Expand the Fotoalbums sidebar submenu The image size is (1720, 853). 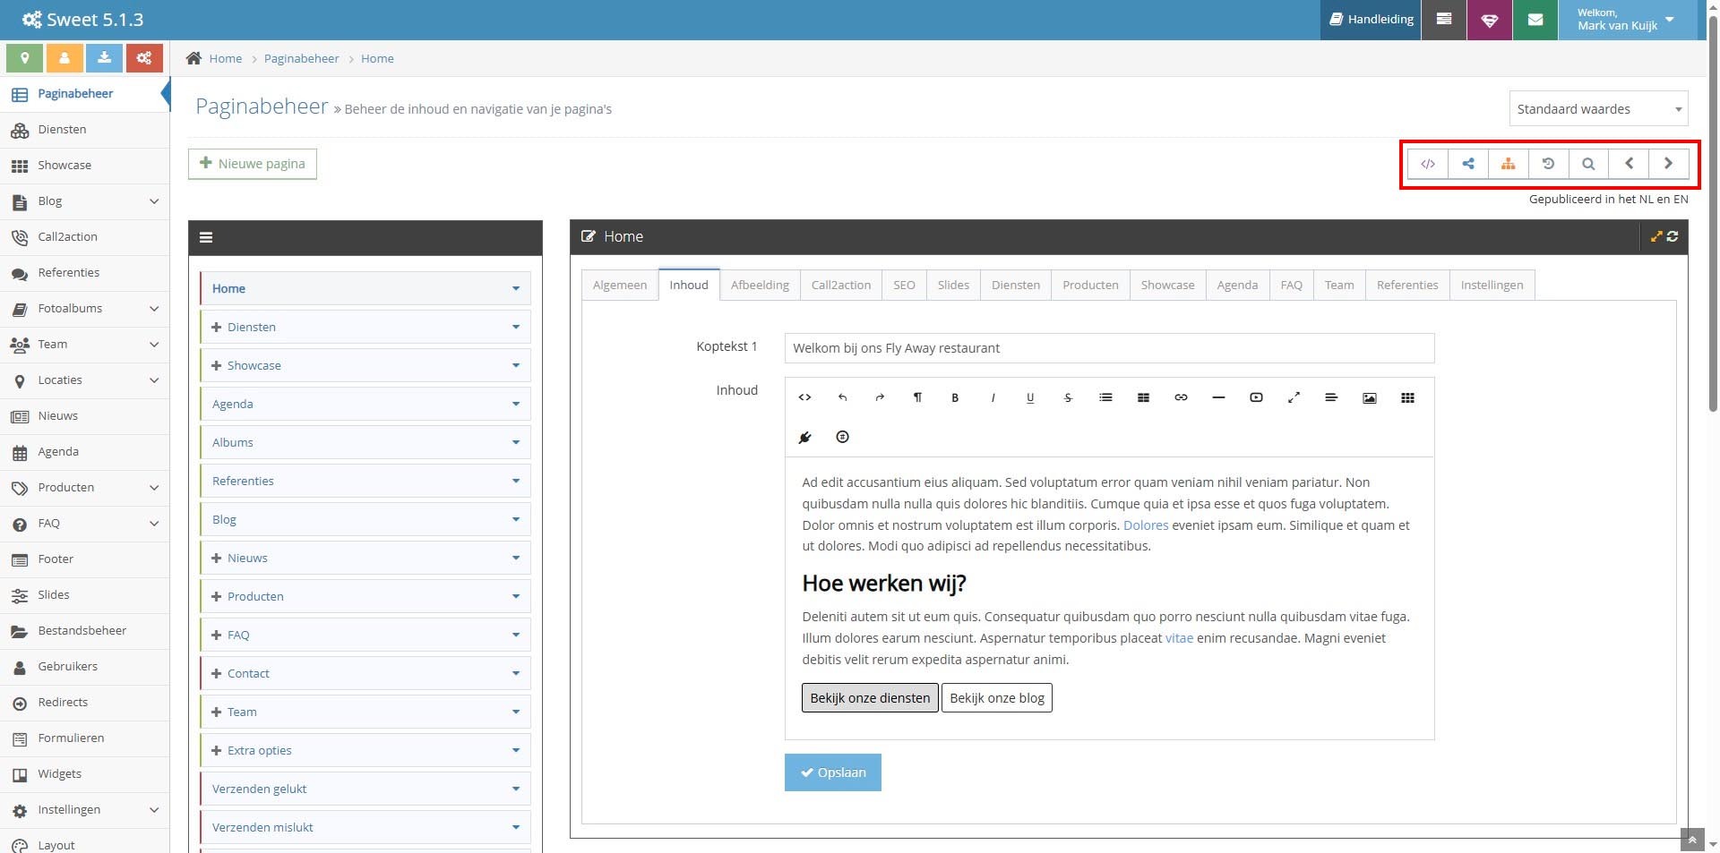click(154, 309)
